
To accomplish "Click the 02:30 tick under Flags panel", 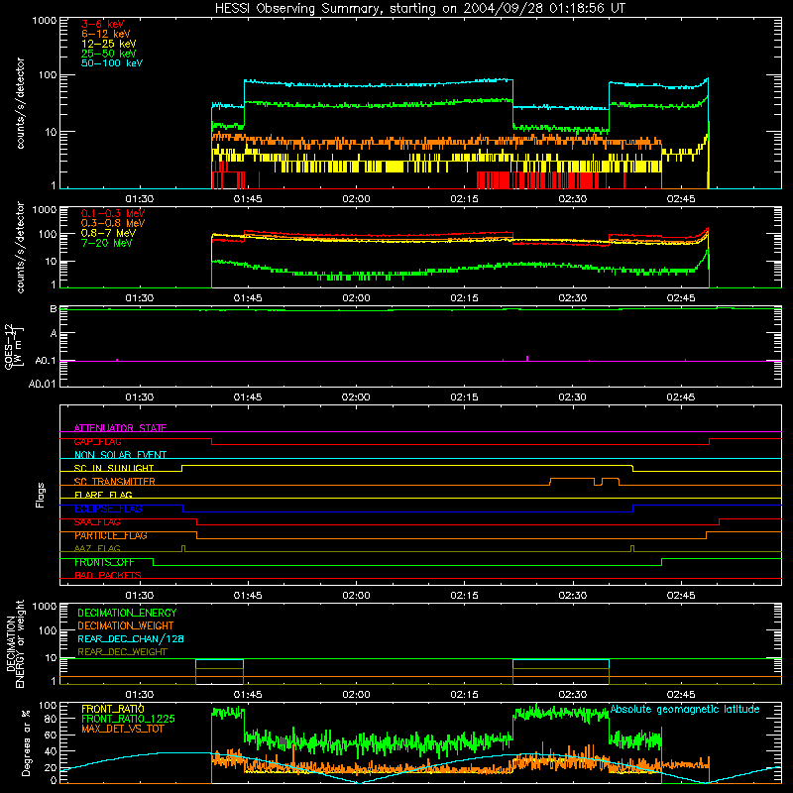I will coord(573,596).
